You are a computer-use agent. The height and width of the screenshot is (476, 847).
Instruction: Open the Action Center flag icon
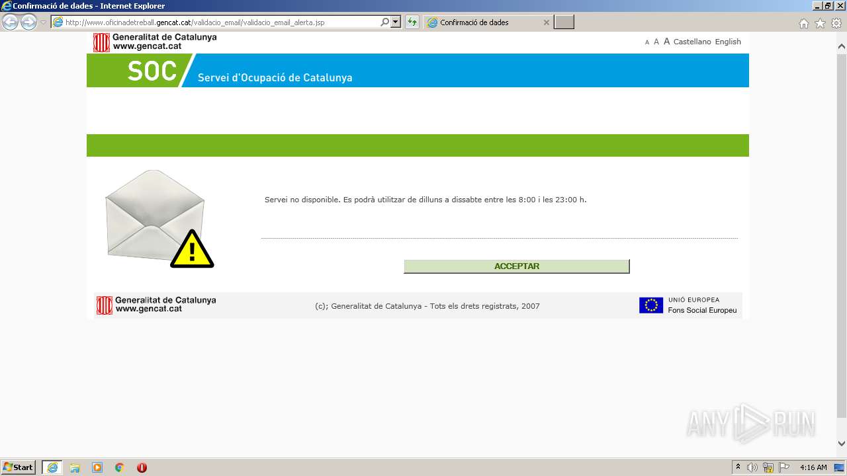(784, 467)
